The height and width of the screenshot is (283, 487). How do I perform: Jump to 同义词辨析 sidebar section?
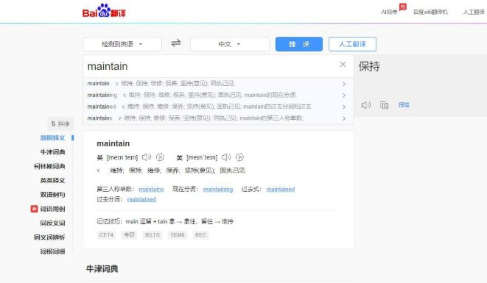point(49,237)
